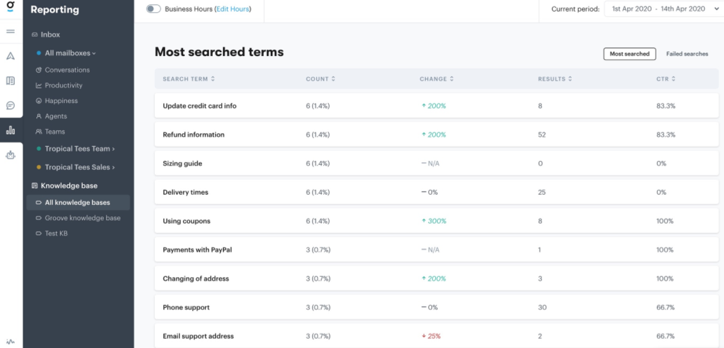724x348 pixels.
Task: Select the bar chart Reporting icon
Action: (10, 130)
